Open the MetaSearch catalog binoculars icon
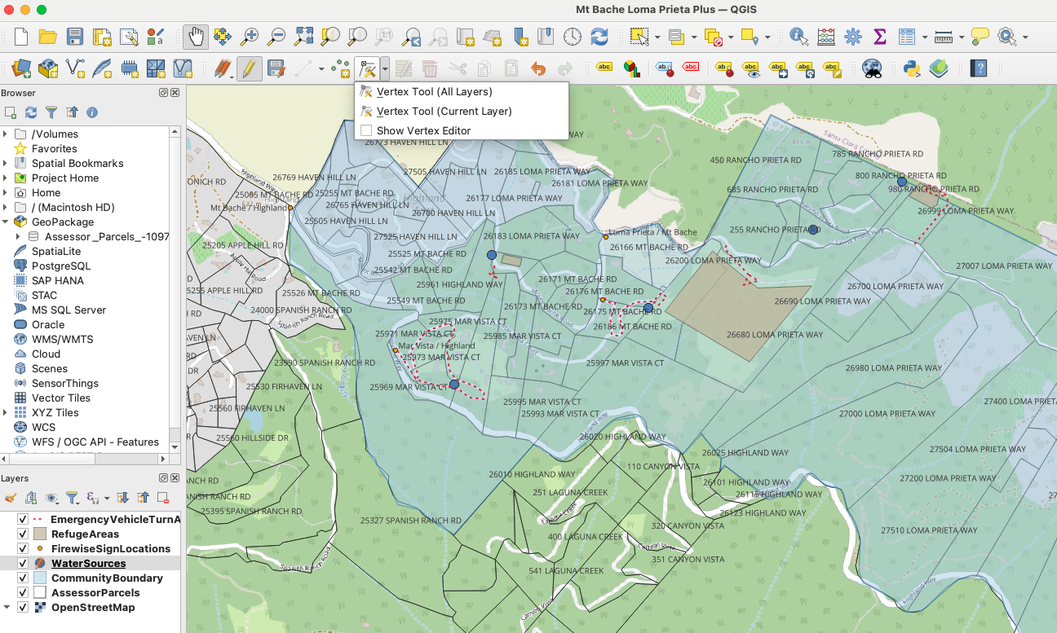This screenshot has height=633, width=1057. 872,68
